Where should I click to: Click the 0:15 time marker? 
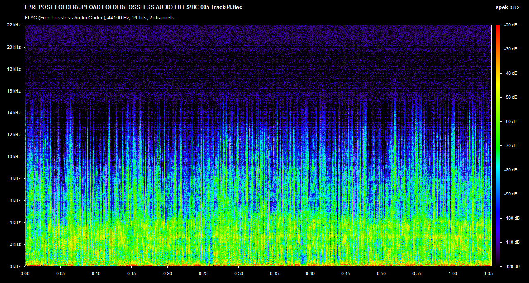132,273
